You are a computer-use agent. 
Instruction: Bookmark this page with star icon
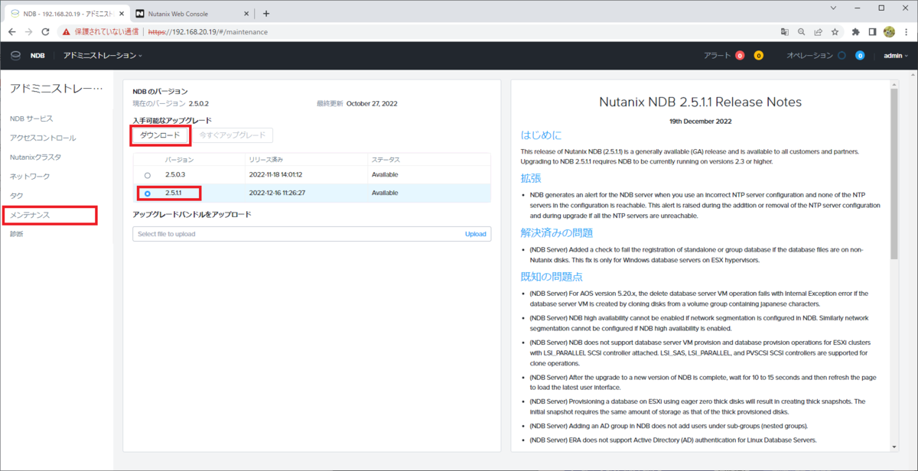[835, 32]
